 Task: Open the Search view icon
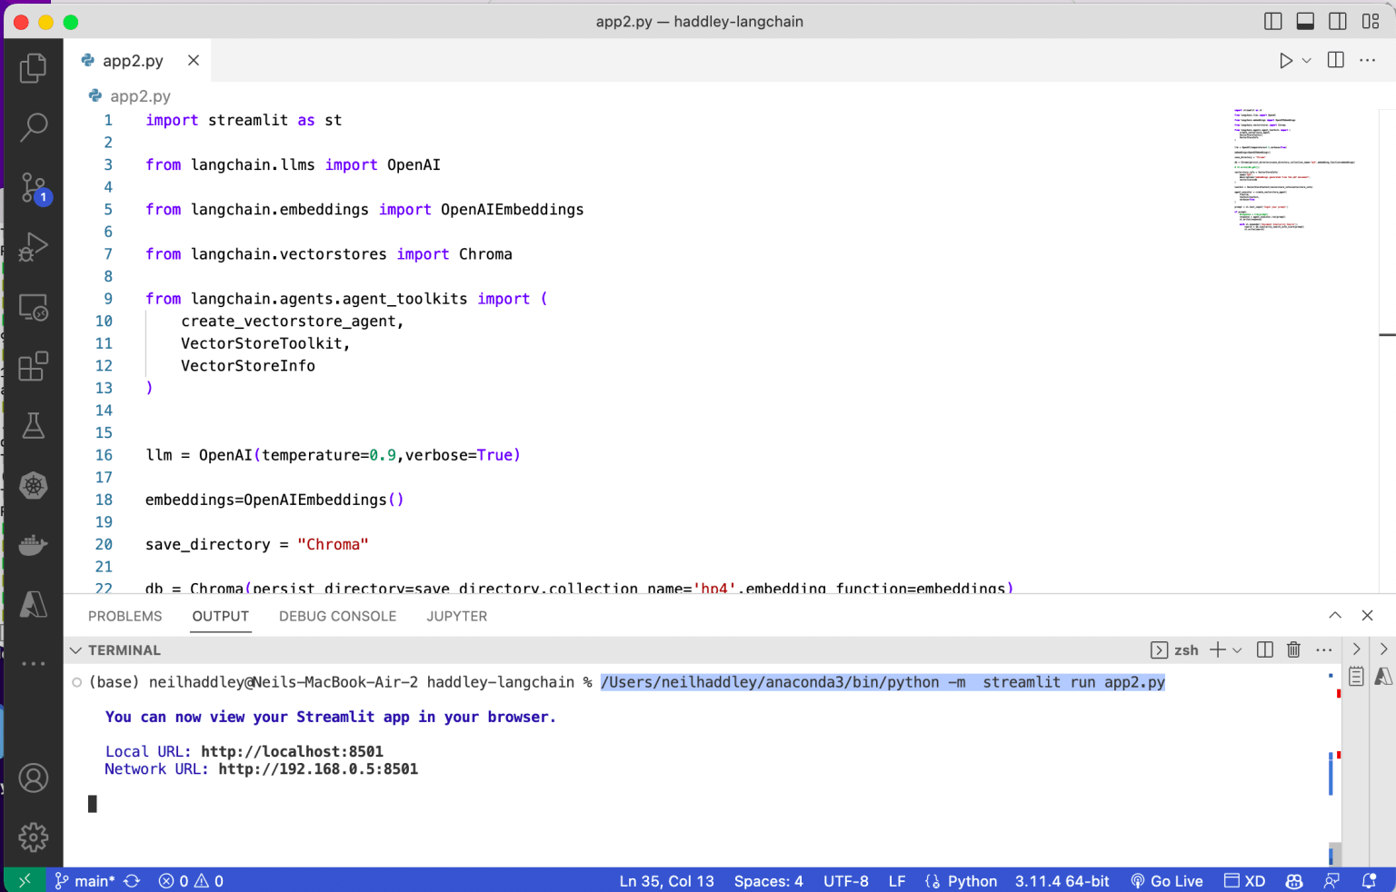pyautogui.click(x=33, y=127)
